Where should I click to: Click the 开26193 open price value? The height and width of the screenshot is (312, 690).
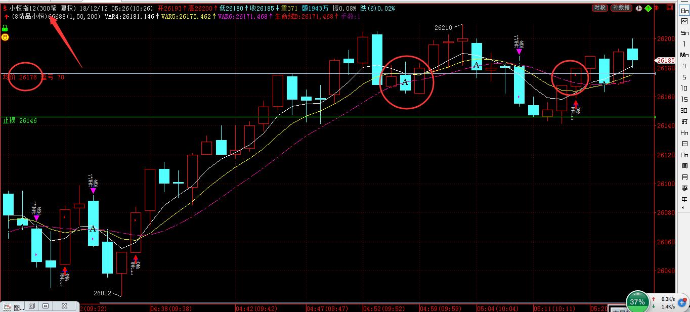[169, 9]
